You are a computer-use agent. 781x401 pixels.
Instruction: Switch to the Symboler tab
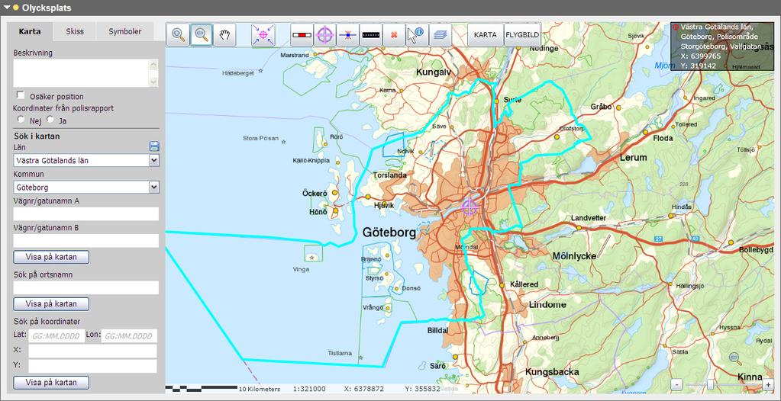click(x=125, y=32)
